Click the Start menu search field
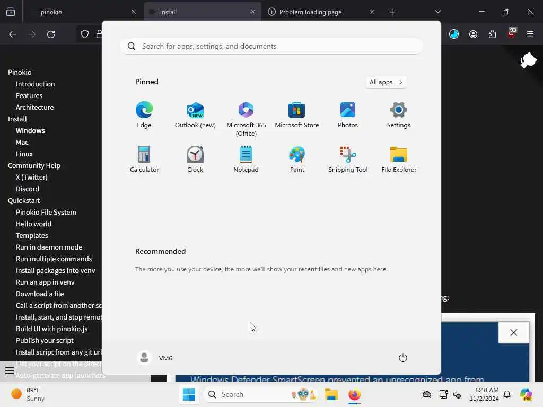This screenshot has width=543, height=407. click(x=271, y=46)
